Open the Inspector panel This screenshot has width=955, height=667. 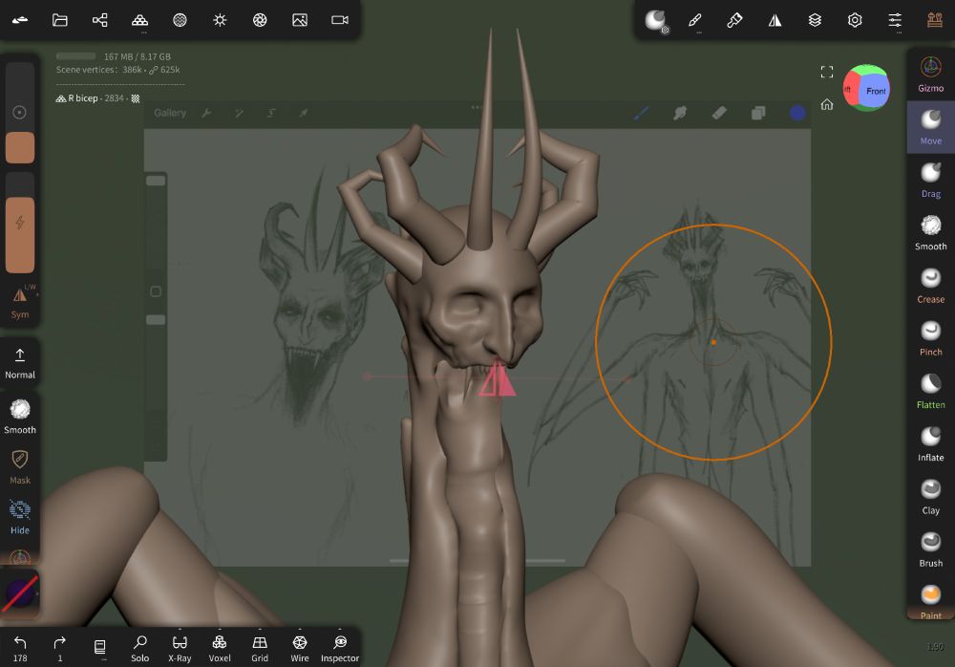point(340,646)
